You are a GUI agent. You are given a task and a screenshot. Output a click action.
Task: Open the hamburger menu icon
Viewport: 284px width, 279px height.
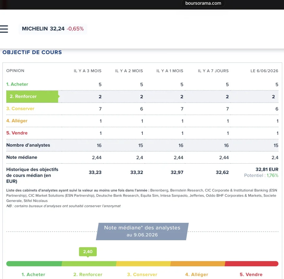click(x=4, y=29)
